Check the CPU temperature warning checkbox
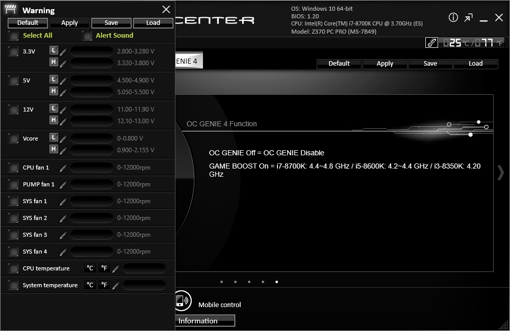The width and height of the screenshot is (510, 331). pyautogui.click(x=13, y=268)
